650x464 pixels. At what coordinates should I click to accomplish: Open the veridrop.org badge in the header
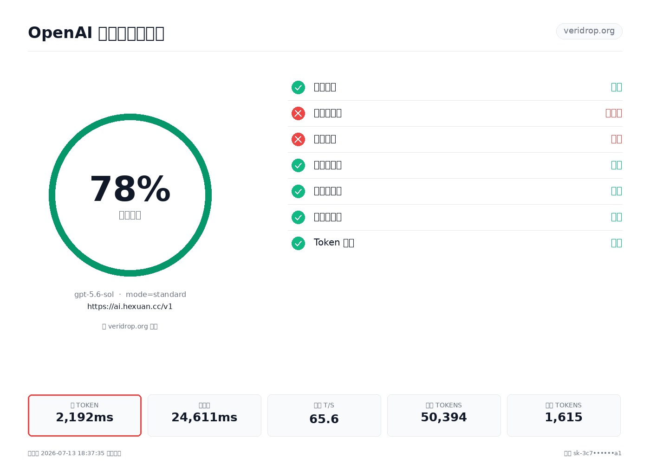[589, 31]
